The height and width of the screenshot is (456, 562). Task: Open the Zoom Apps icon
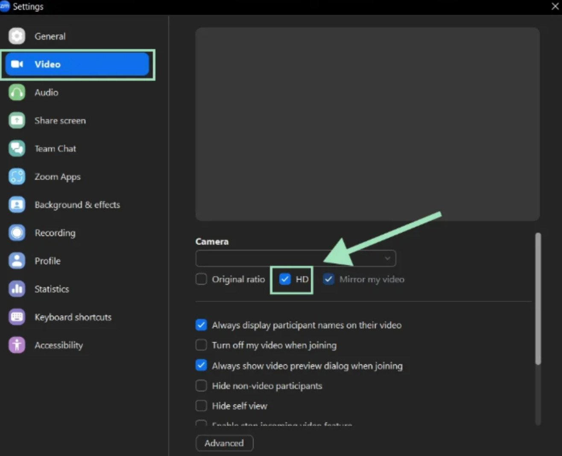click(x=16, y=176)
